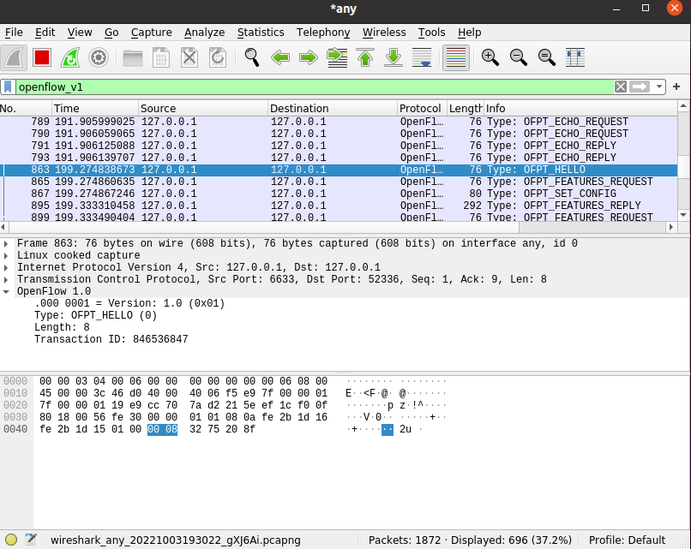
Task: Sort by the Source column header
Action: 203,108
